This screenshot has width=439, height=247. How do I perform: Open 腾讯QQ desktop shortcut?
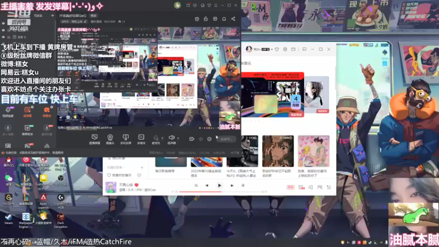pos(9,162)
